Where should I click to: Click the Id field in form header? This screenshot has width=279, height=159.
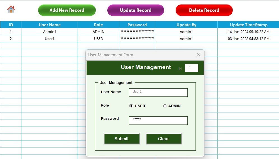(191, 68)
